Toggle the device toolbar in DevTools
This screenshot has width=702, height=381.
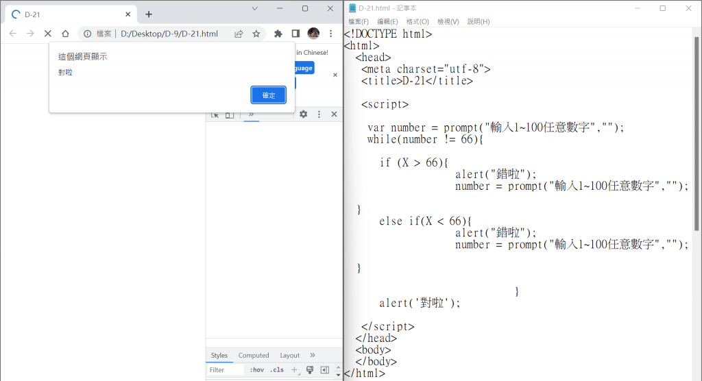coord(230,114)
